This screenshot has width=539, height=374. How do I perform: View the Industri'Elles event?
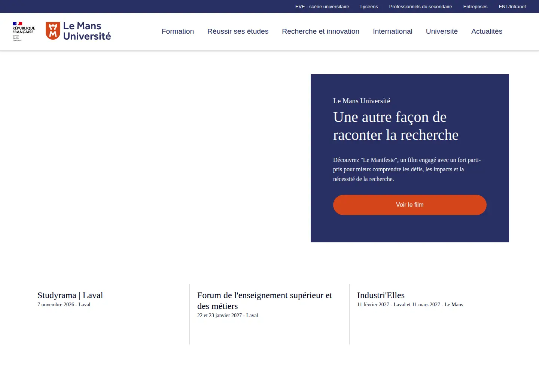(381, 295)
